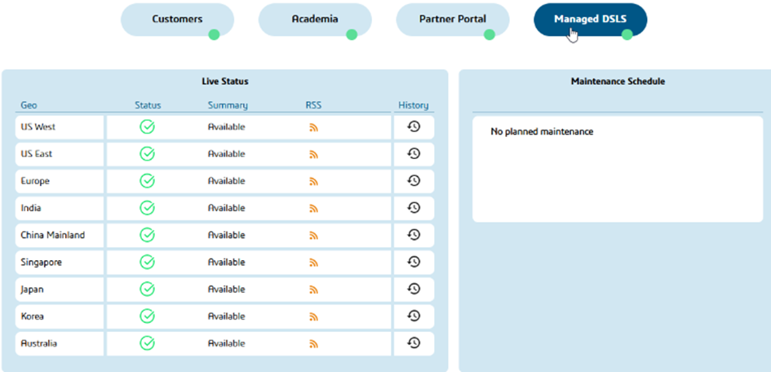Select the Managed DSLS tab
The image size is (771, 372).
[x=590, y=19]
